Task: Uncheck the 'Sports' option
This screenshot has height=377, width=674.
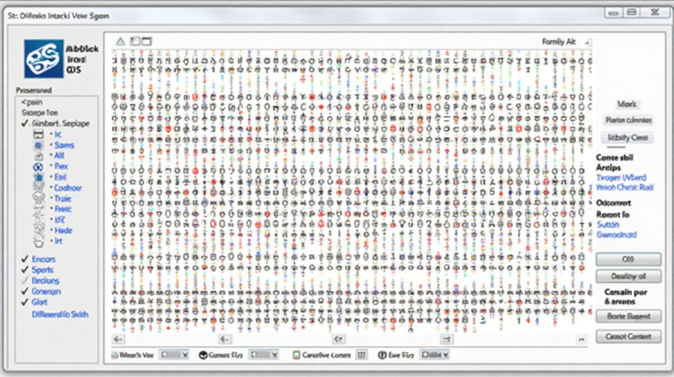Action: coord(25,270)
